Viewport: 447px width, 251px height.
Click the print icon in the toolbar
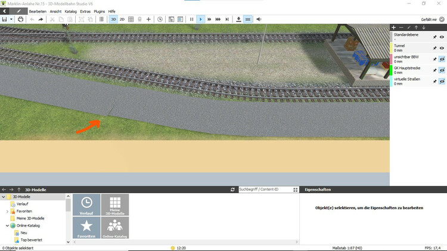[21, 19]
